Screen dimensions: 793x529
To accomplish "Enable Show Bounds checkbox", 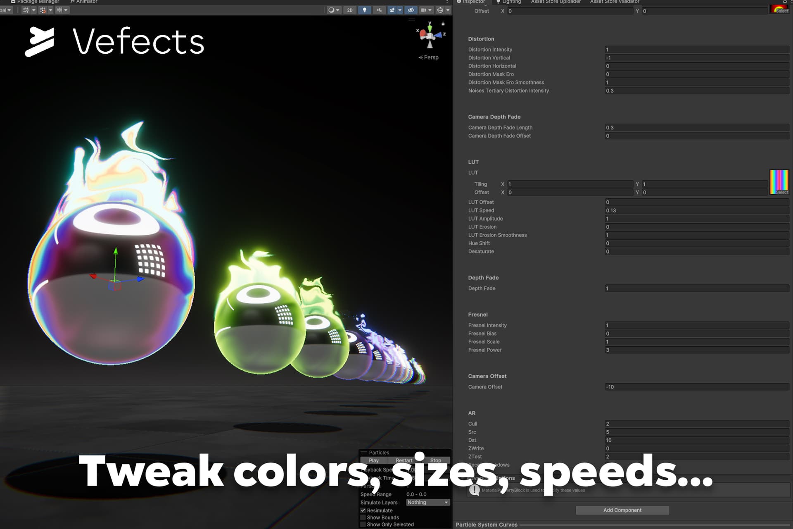I will 363,517.
